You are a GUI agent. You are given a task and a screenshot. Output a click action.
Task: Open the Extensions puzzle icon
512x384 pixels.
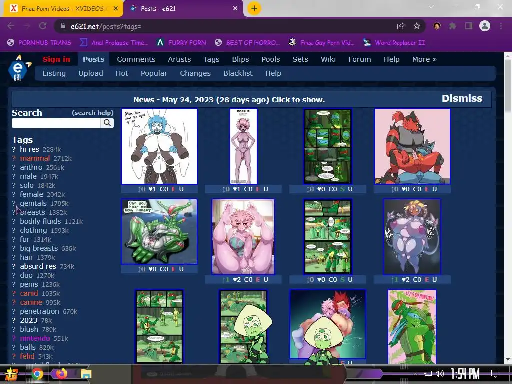point(453,26)
